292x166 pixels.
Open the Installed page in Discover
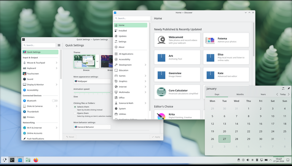click(x=123, y=31)
